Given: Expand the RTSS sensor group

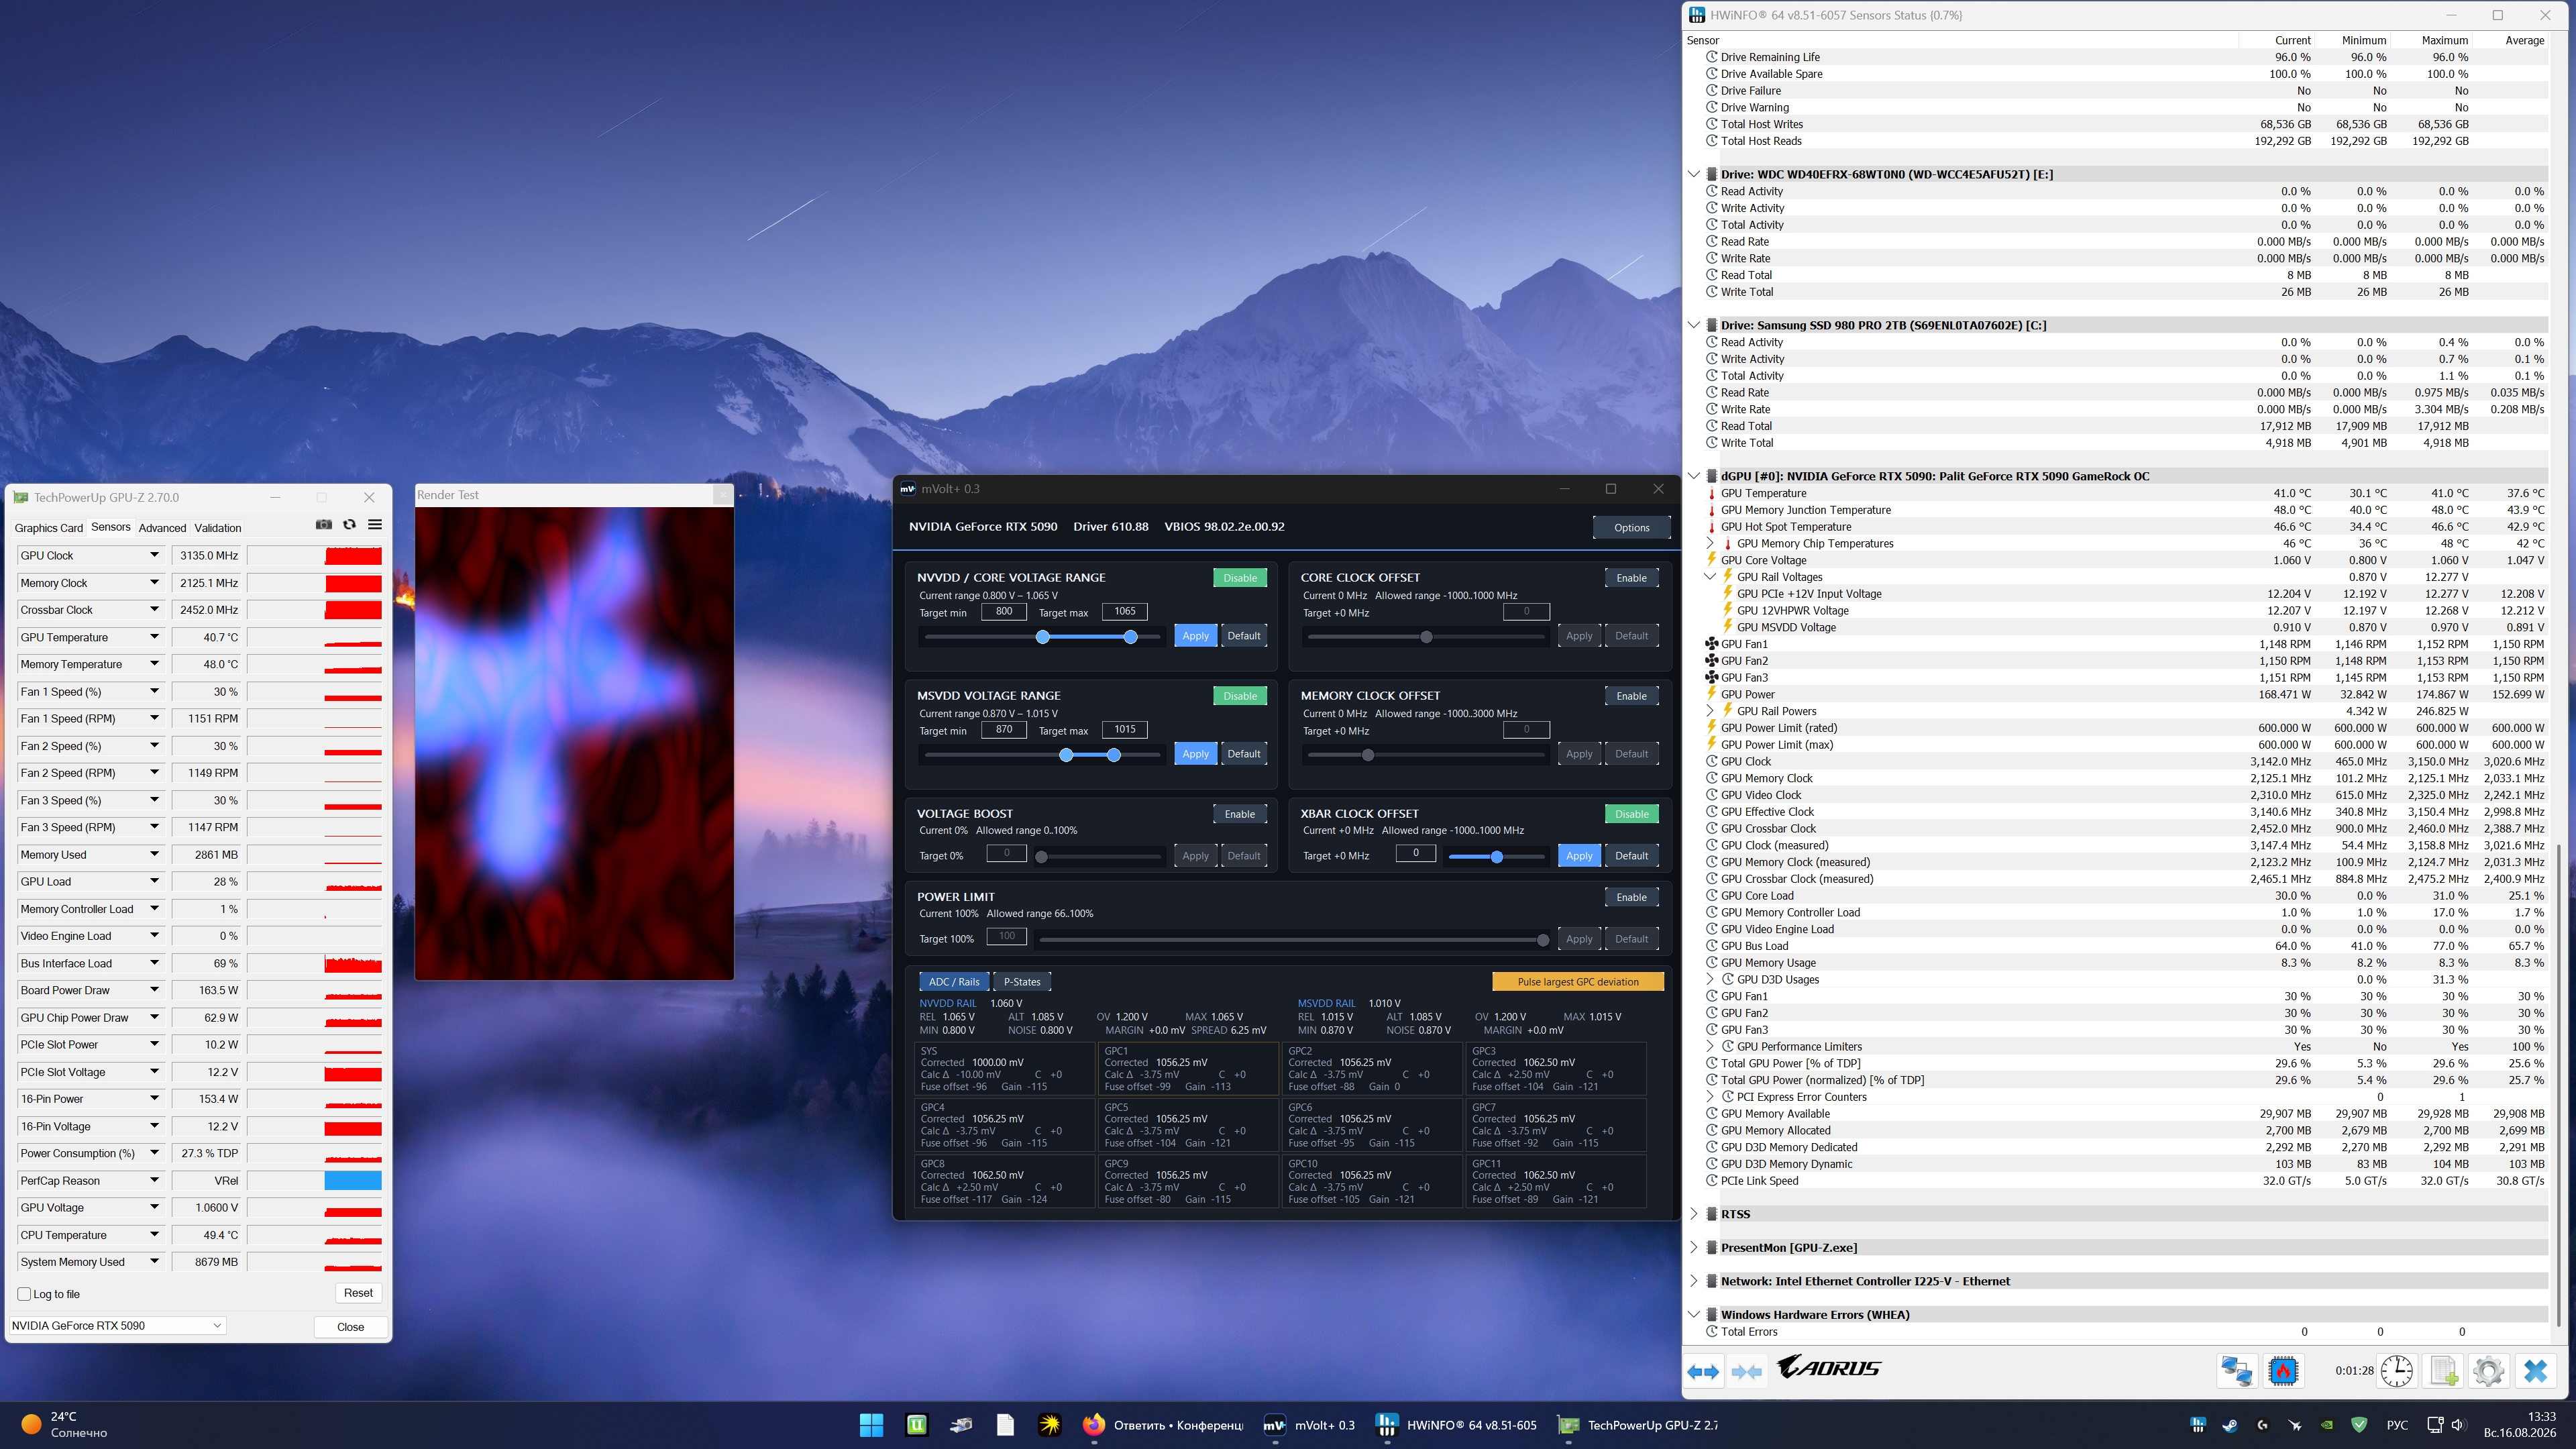Looking at the screenshot, I should coord(1694,1214).
